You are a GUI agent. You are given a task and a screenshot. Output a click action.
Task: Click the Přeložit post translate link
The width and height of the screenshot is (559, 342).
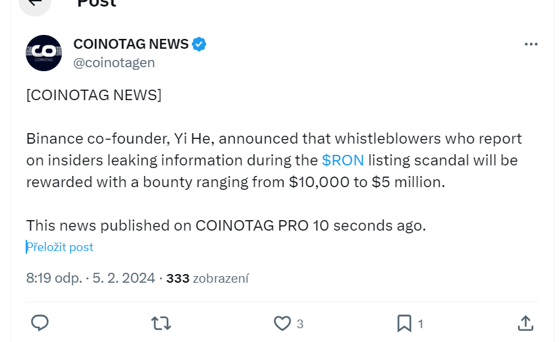pyautogui.click(x=60, y=247)
